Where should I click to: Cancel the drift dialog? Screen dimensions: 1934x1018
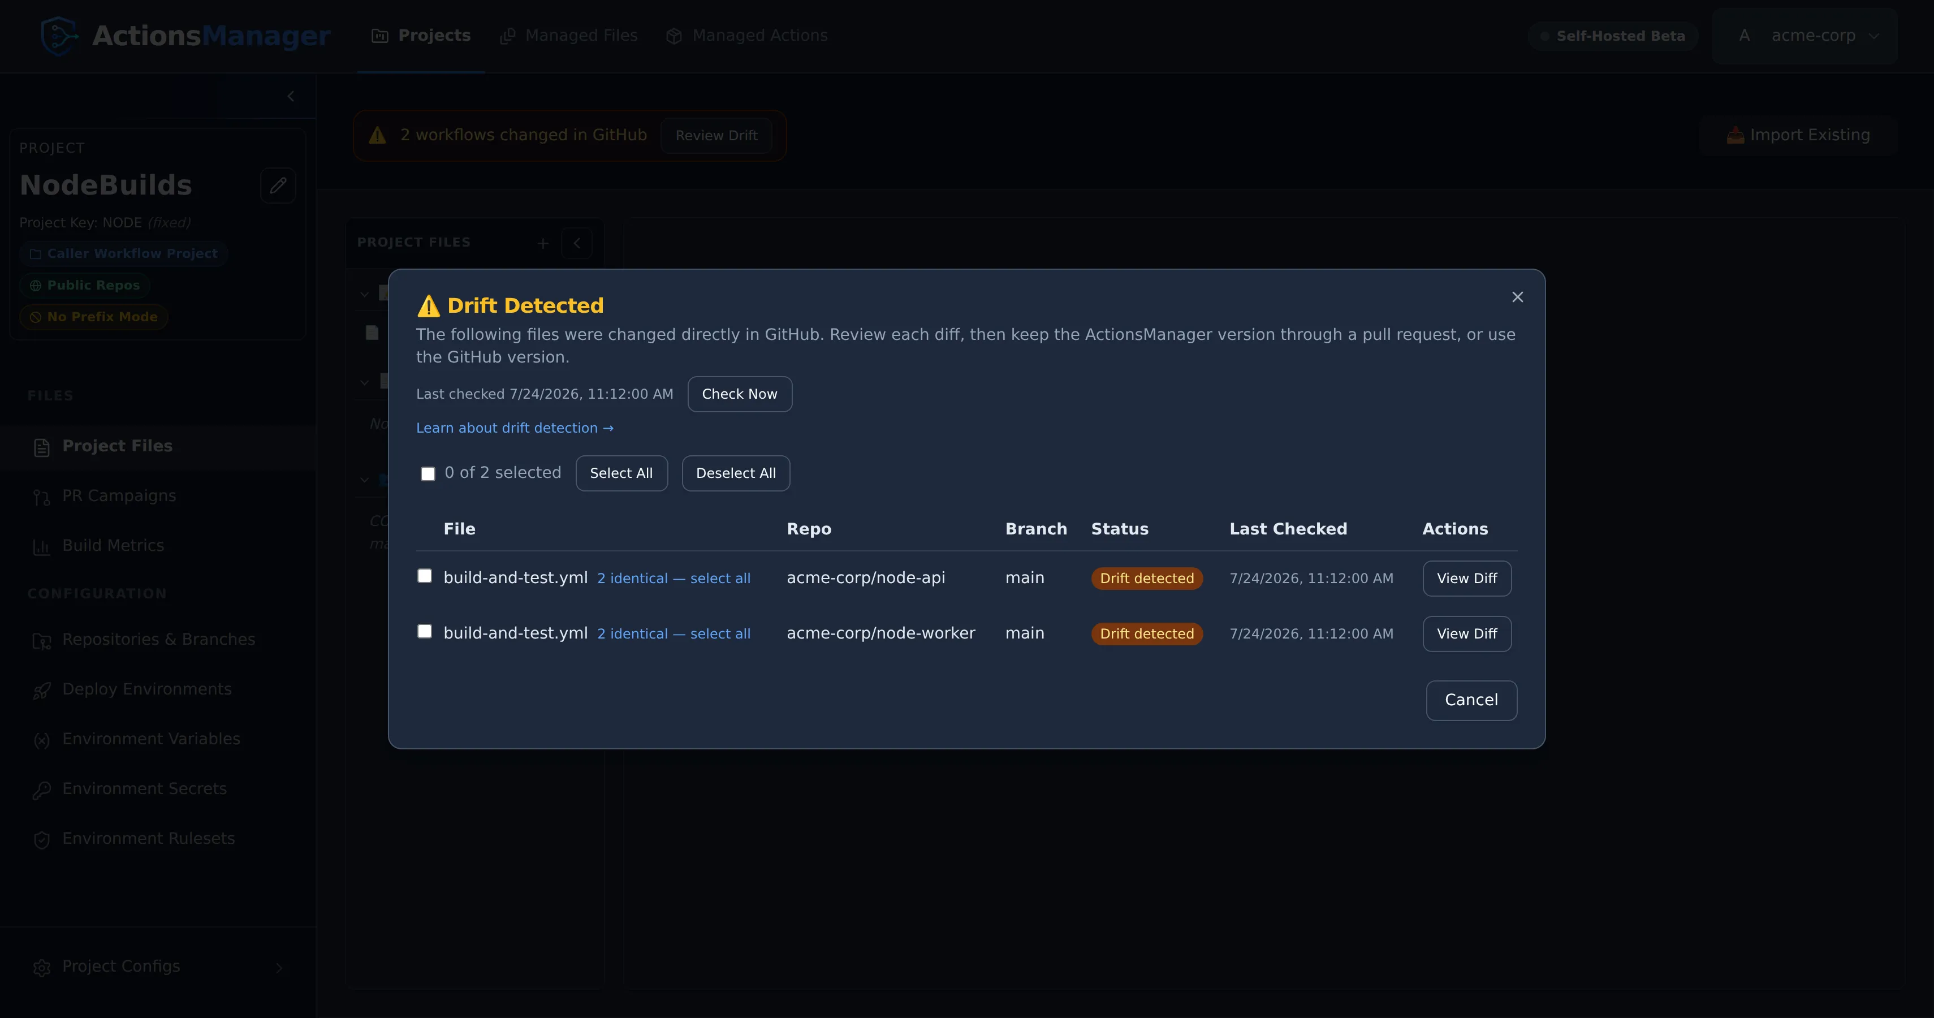point(1471,700)
